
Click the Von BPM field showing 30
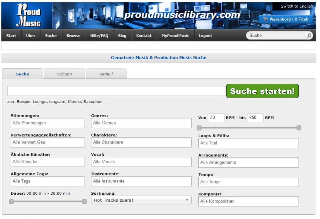(x=216, y=117)
